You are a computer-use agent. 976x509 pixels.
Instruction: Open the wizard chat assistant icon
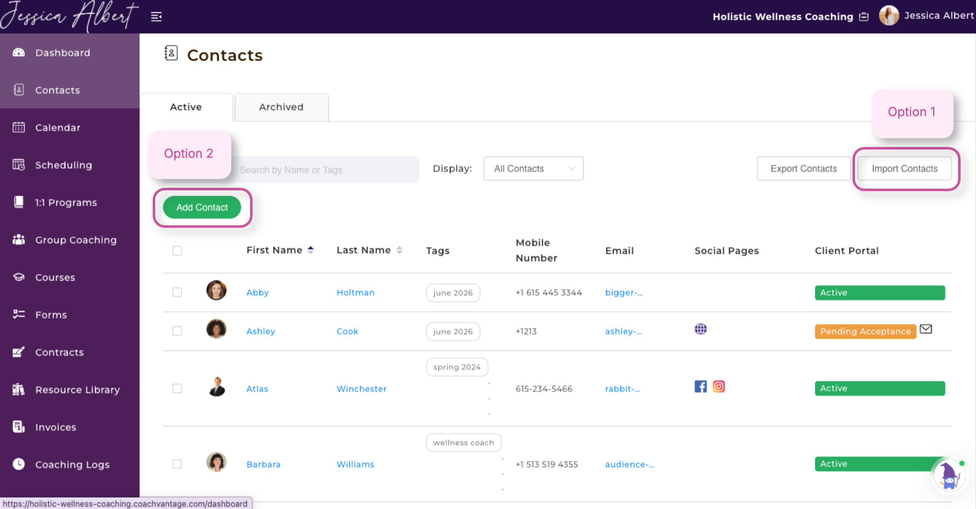949,476
